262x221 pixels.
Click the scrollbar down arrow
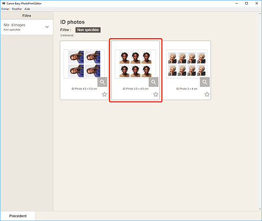click(260, 209)
